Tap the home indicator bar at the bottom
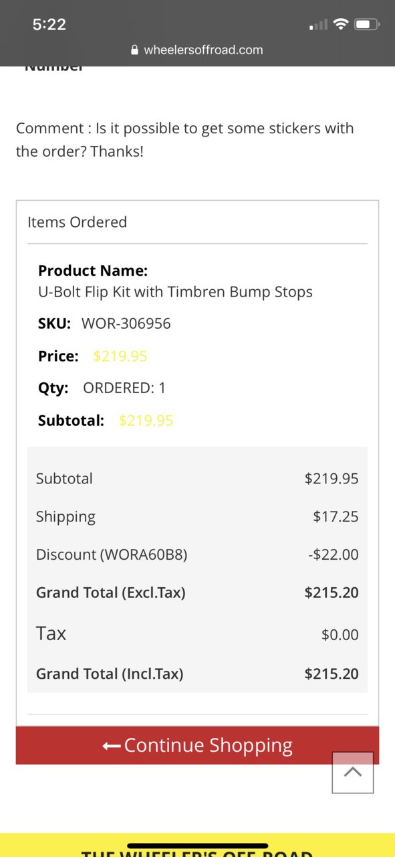 197,846
